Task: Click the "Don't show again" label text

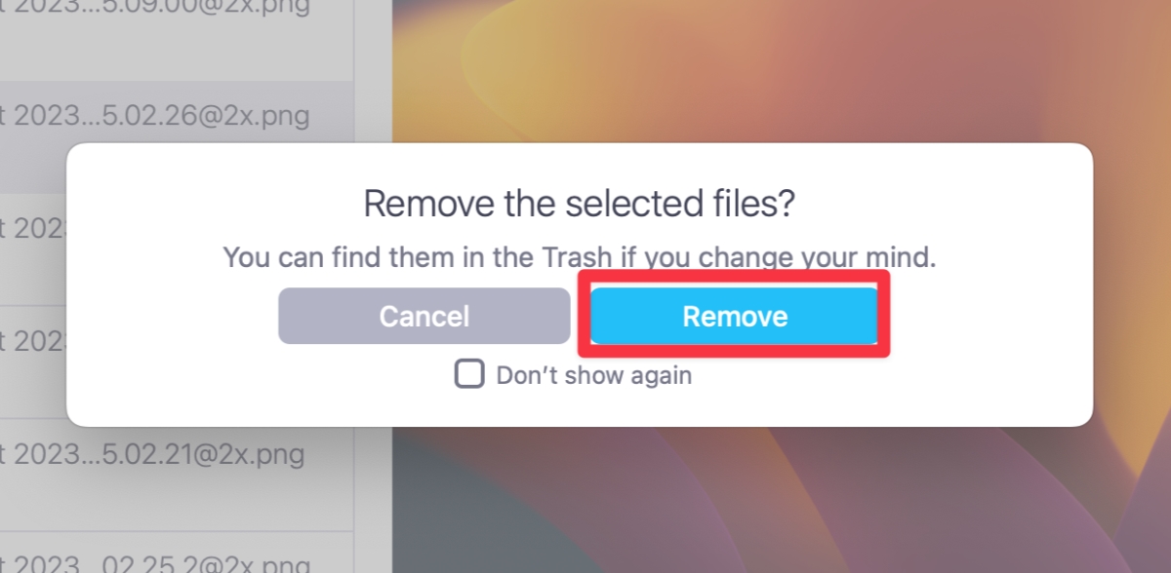Action: pyautogui.click(x=593, y=376)
